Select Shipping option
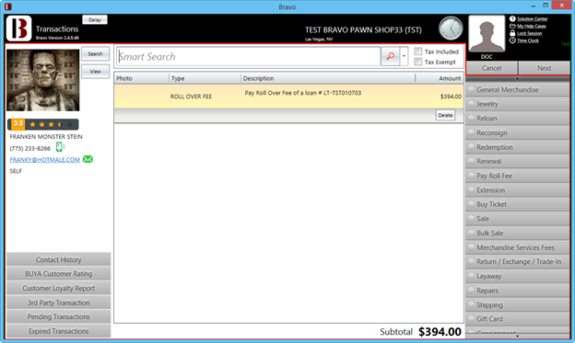The width and height of the screenshot is (575, 343). [518, 305]
